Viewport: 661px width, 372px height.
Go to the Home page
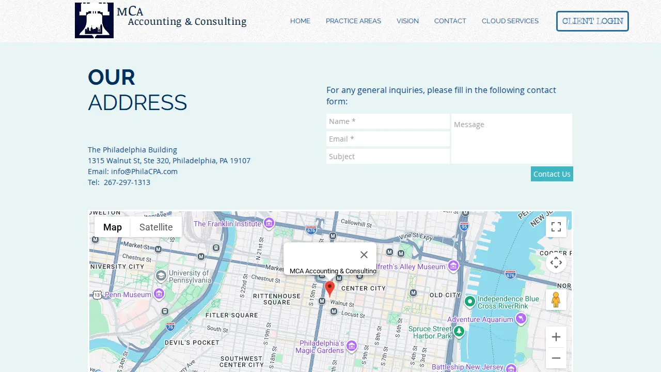[300, 21]
